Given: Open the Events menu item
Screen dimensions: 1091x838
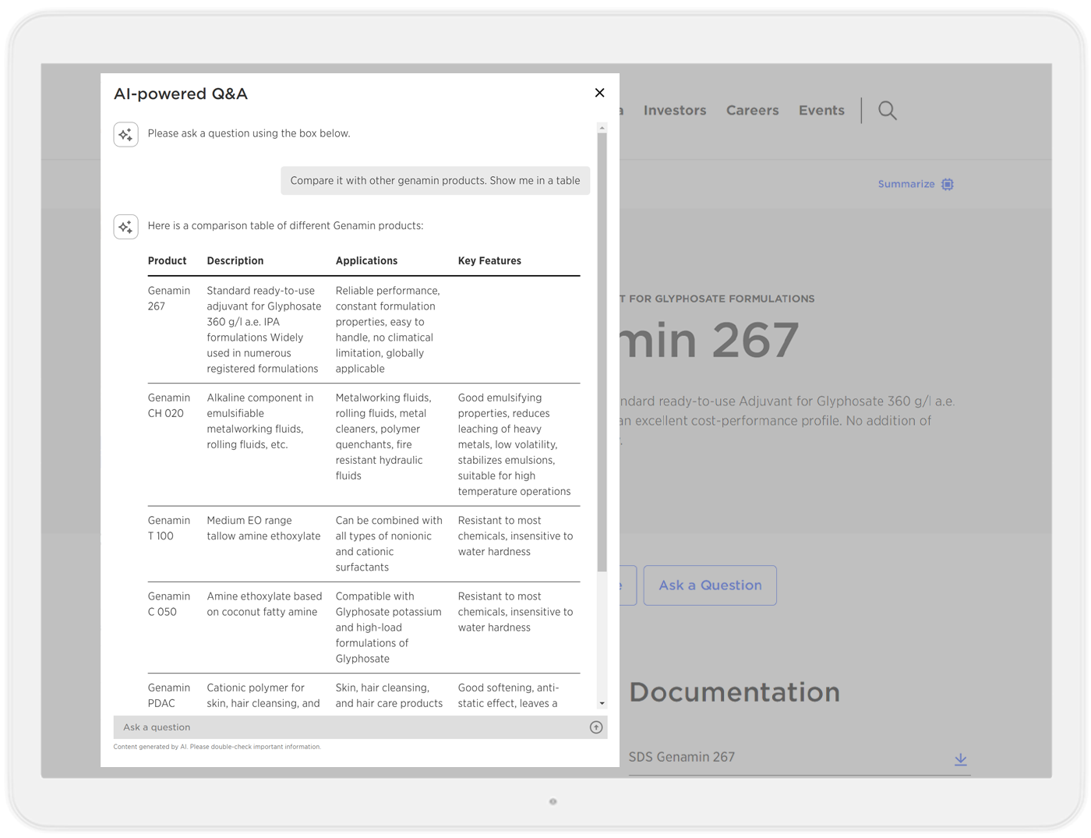Looking at the screenshot, I should point(821,111).
